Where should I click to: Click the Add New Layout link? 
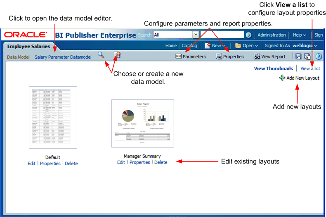pyautogui.click(x=303, y=78)
